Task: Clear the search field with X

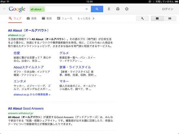Action: tap(87, 9)
